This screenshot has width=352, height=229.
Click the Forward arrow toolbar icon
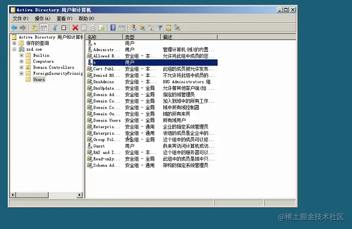23,28
